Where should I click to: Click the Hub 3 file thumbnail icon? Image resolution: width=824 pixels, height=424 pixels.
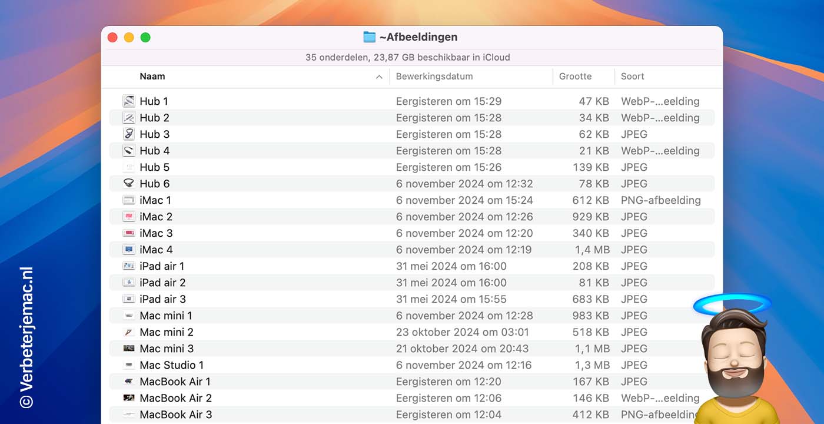pyautogui.click(x=129, y=134)
